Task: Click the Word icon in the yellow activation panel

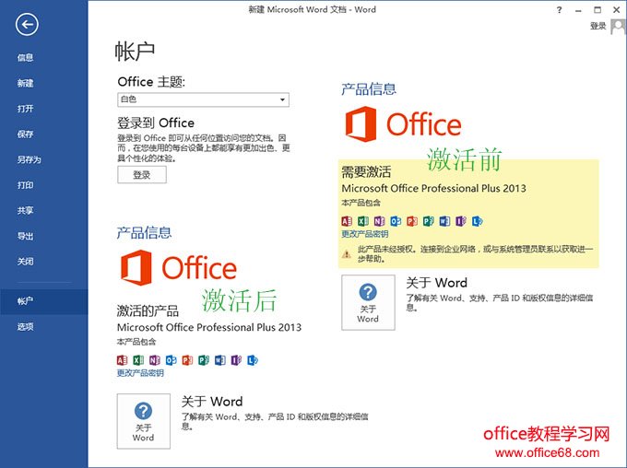Action: pos(444,221)
